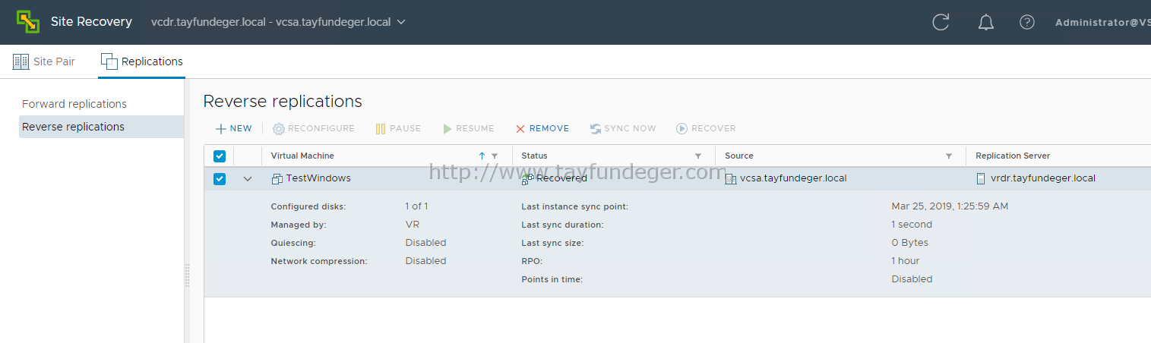Click the Source column header

point(739,156)
